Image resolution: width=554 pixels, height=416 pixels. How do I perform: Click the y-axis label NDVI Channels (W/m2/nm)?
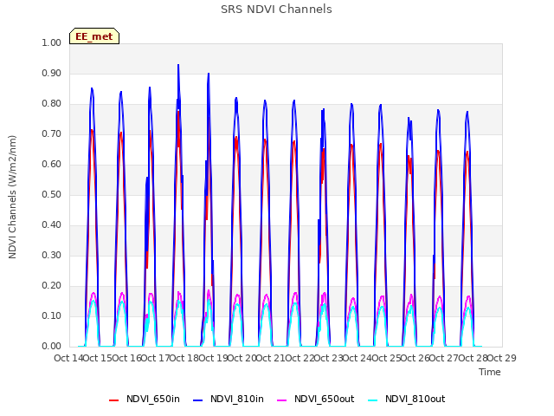coord(12,197)
